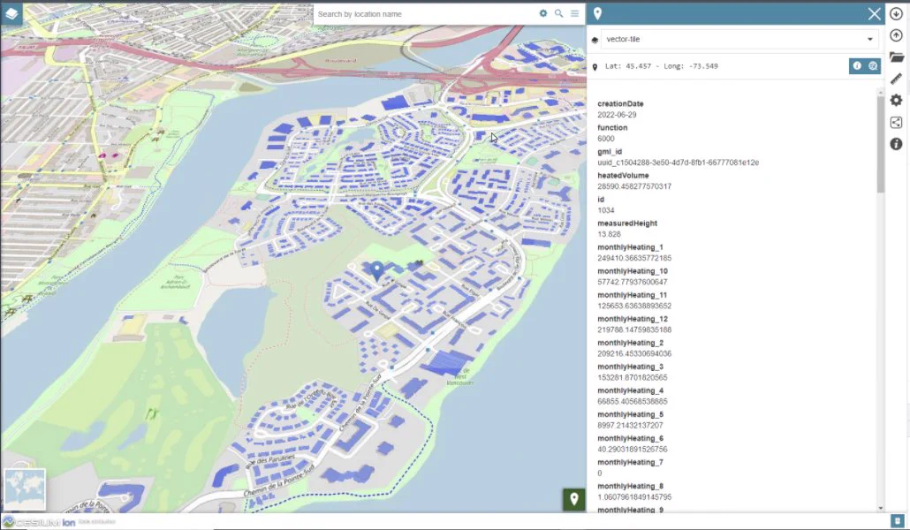Select the function value 6000
This screenshot has height=530, width=910.
point(606,139)
